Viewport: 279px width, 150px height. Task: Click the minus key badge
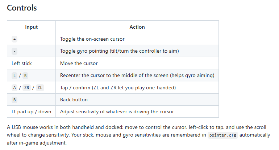(14, 51)
